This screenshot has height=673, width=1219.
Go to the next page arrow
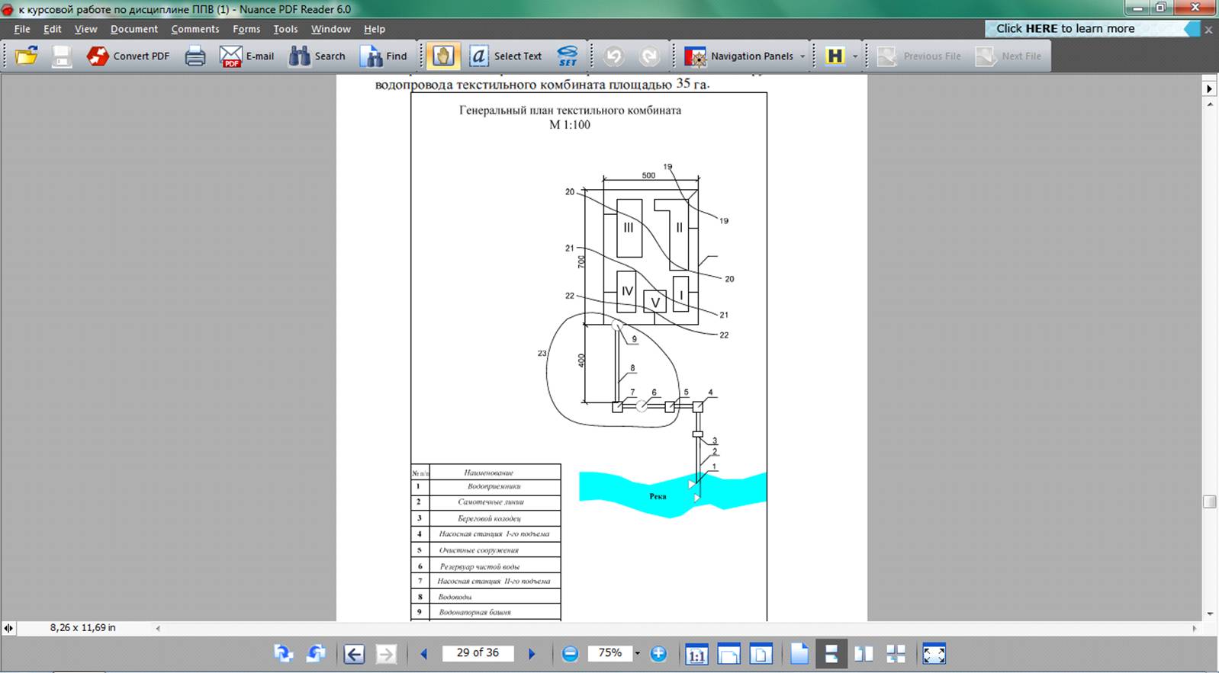532,653
